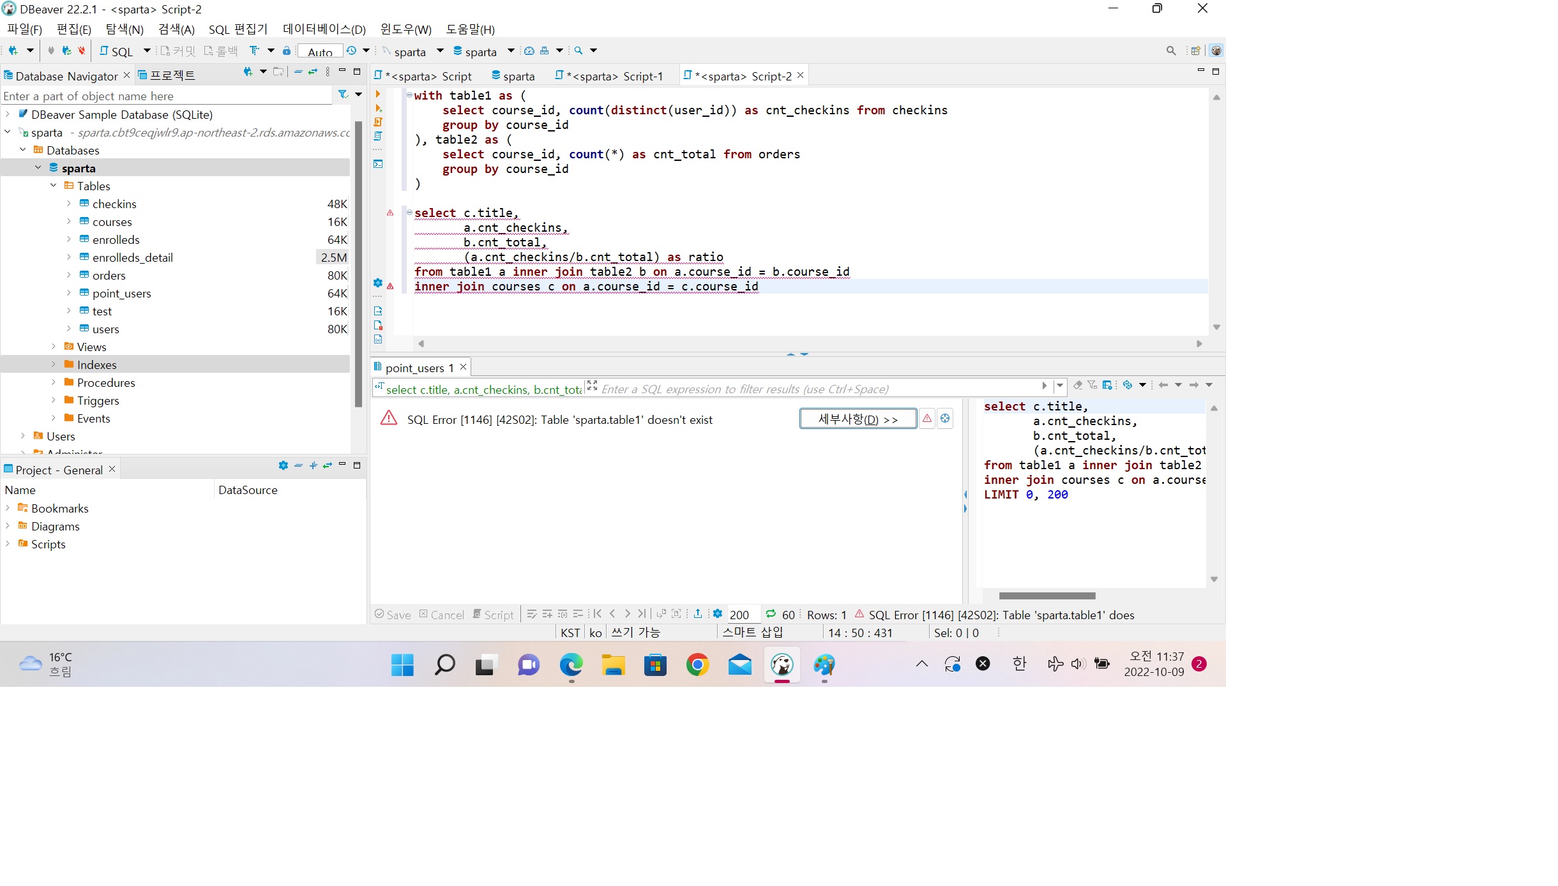The image size is (1558, 886).
Task: Click the navigator filter funnel icon
Action: (x=343, y=94)
